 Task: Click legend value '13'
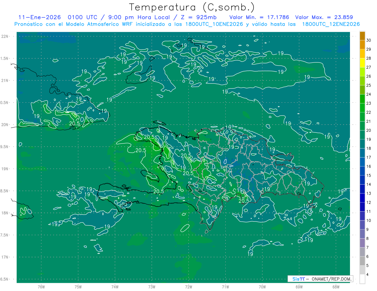pos(369,193)
